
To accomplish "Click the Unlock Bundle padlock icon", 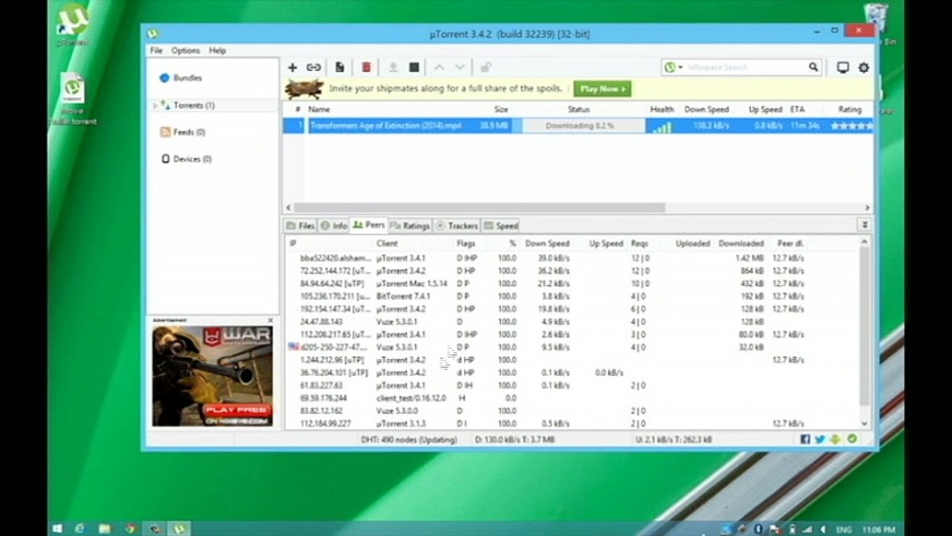I will [x=485, y=68].
